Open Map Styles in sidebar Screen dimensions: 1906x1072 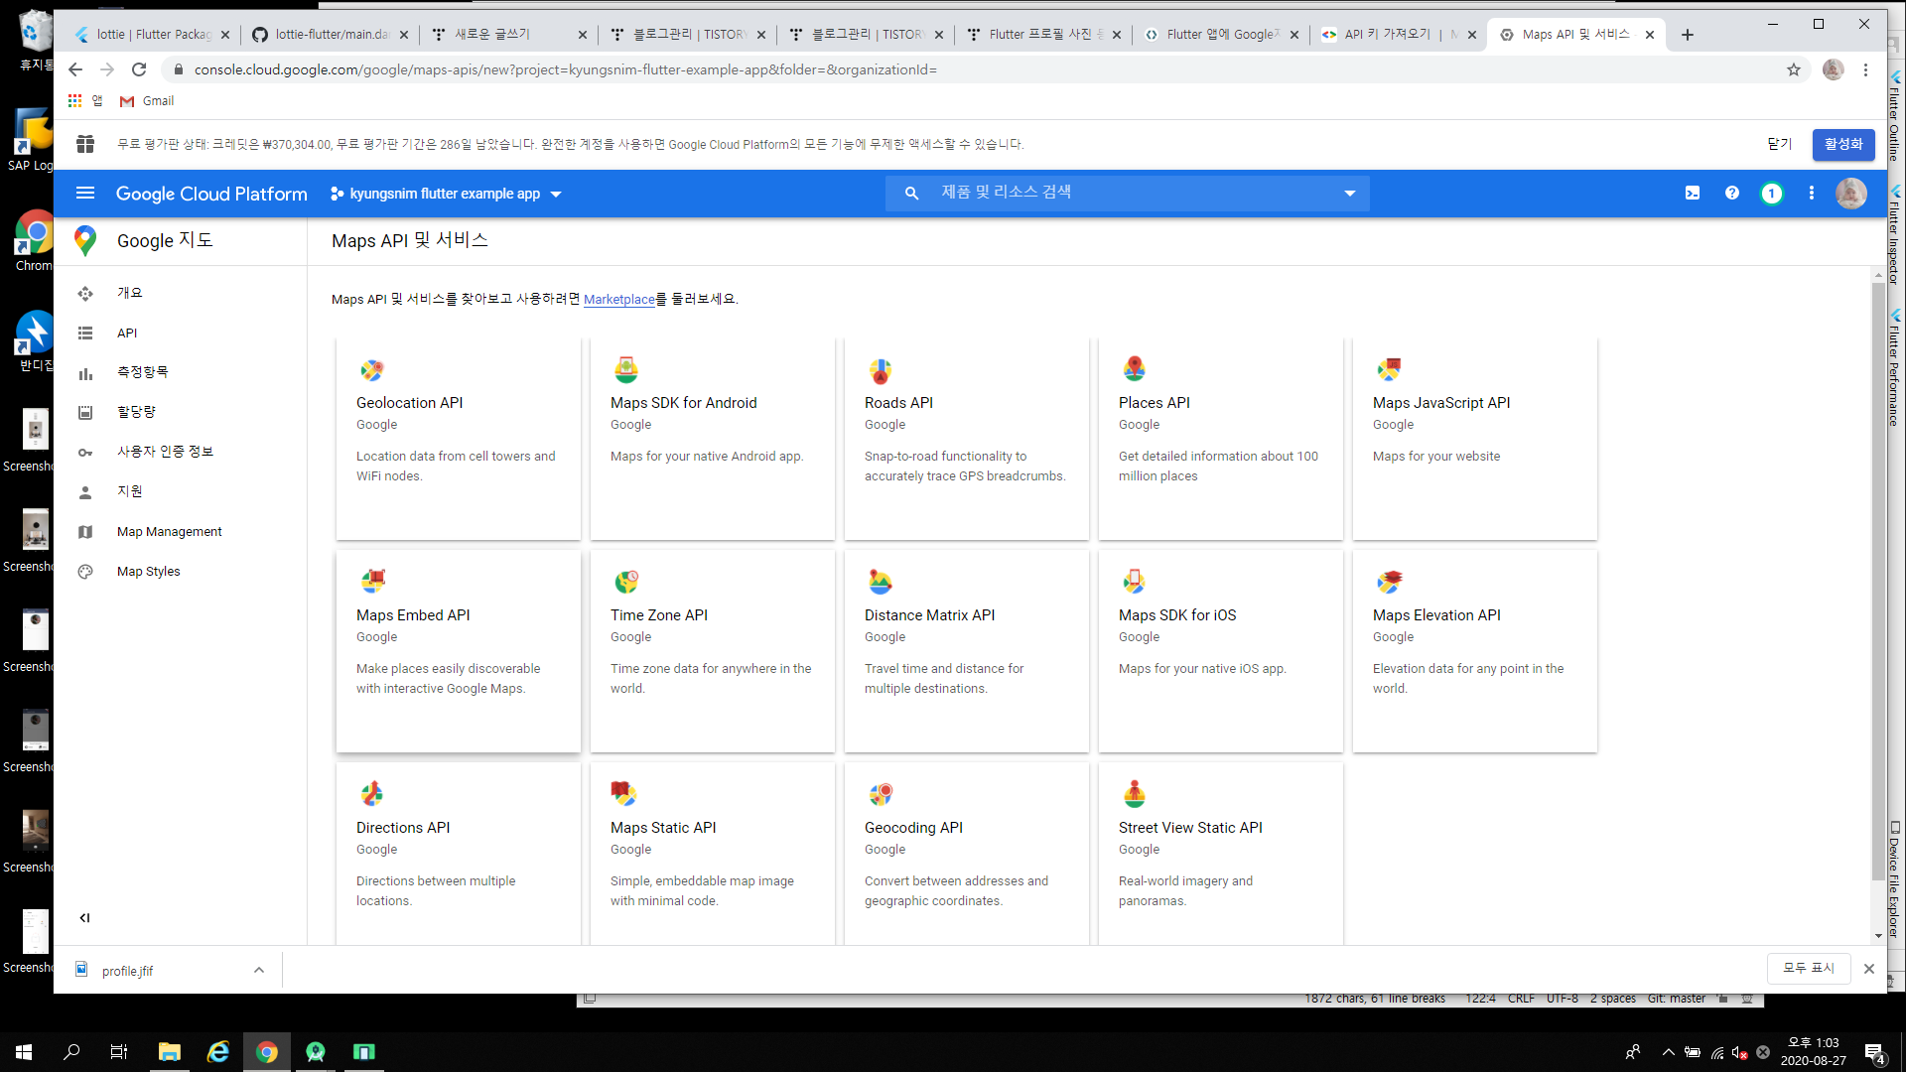149,572
